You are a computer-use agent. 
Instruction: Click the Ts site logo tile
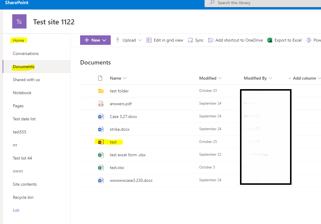coord(19,21)
